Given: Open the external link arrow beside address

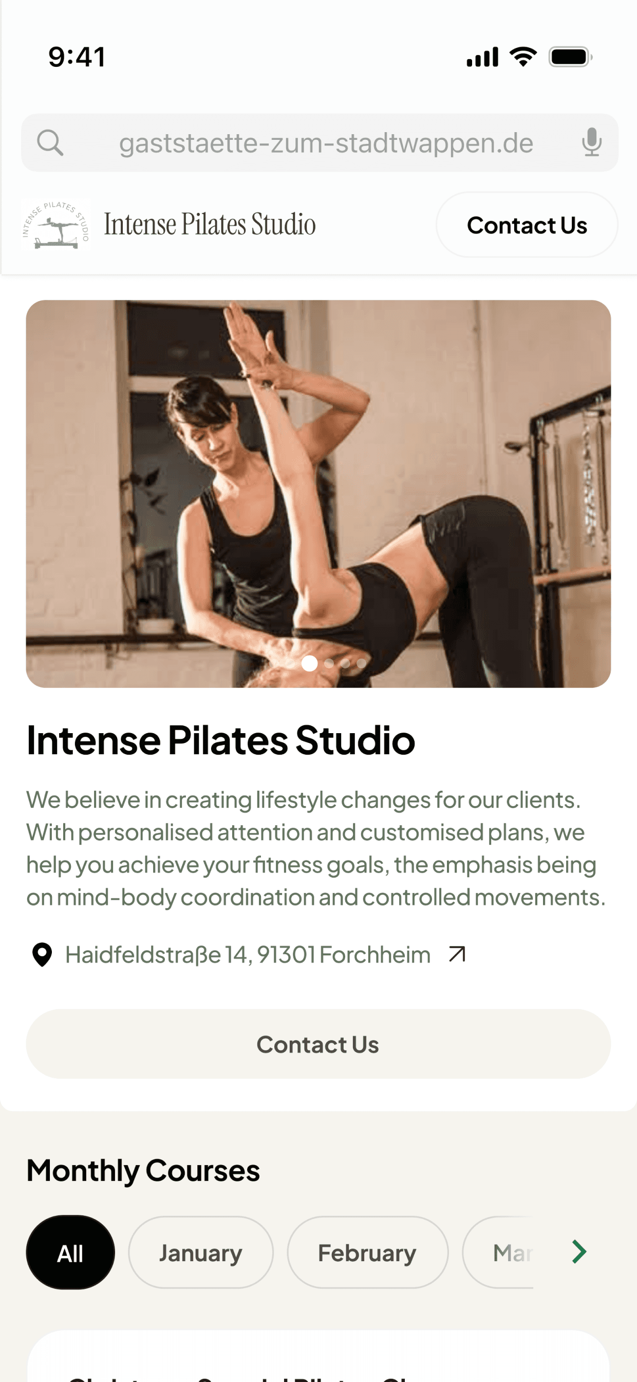Looking at the screenshot, I should [457, 954].
